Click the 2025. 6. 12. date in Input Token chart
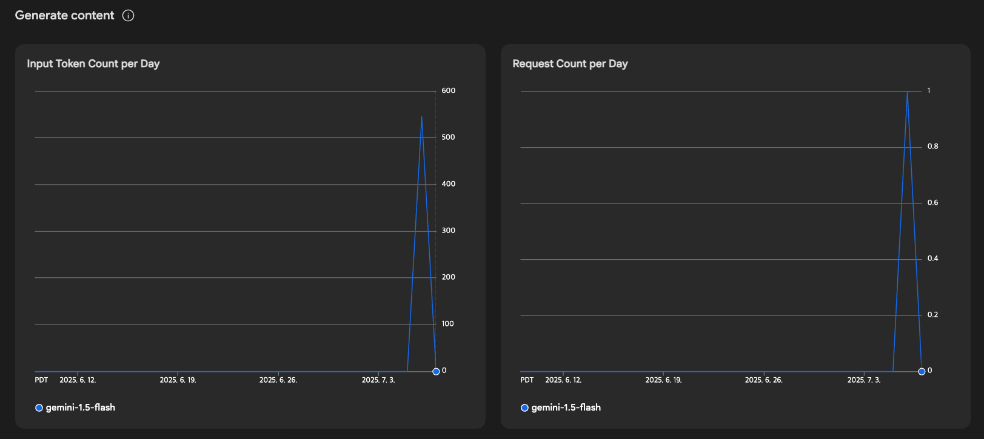984x439 pixels. point(78,380)
